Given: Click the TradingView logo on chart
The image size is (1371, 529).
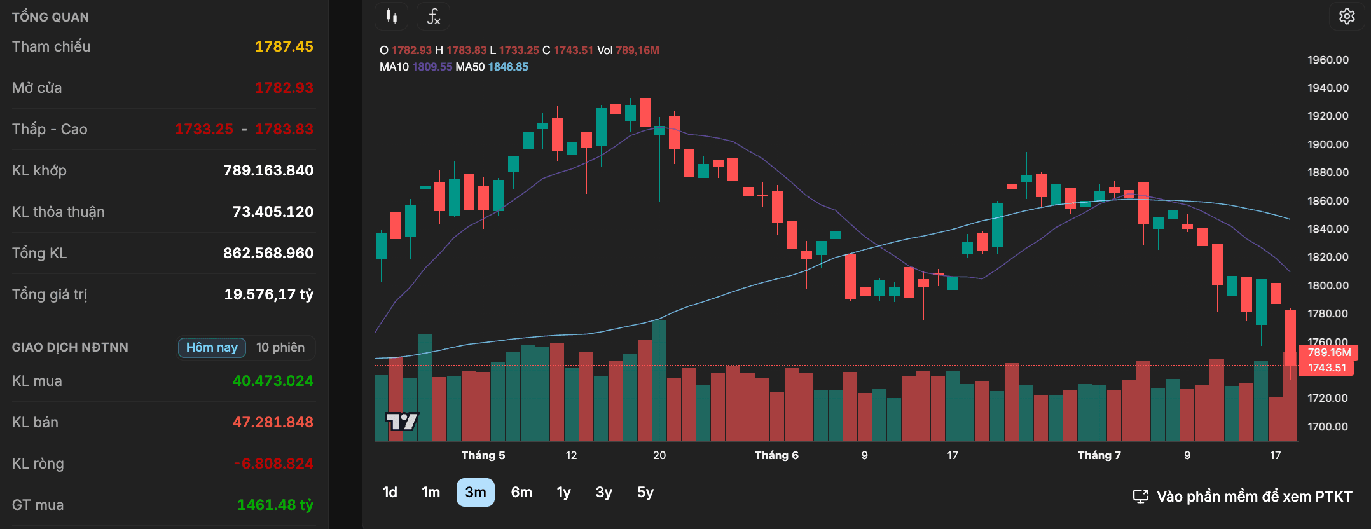Looking at the screenshot, I should click(x=402, y=421).
